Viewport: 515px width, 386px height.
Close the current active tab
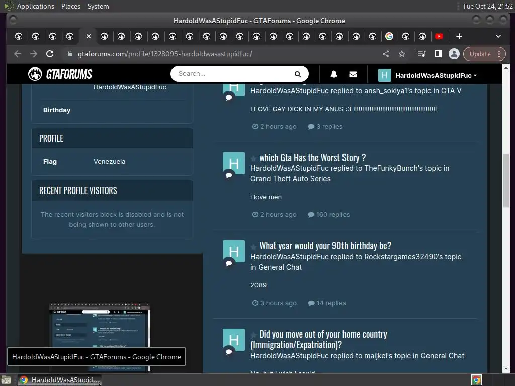(x=89, y=36)
